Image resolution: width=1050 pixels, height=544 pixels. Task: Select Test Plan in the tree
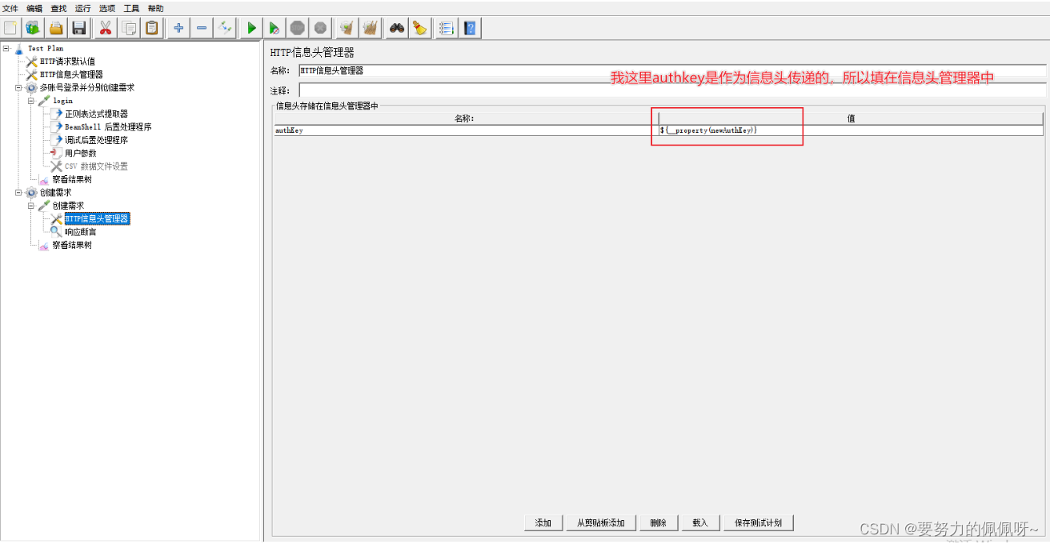point(46,48)
